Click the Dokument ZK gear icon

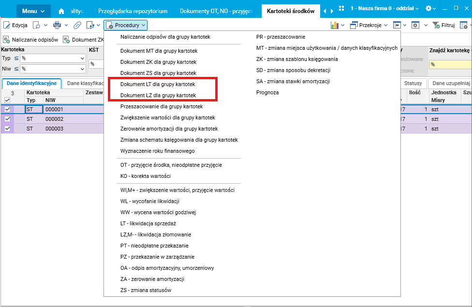66,40
